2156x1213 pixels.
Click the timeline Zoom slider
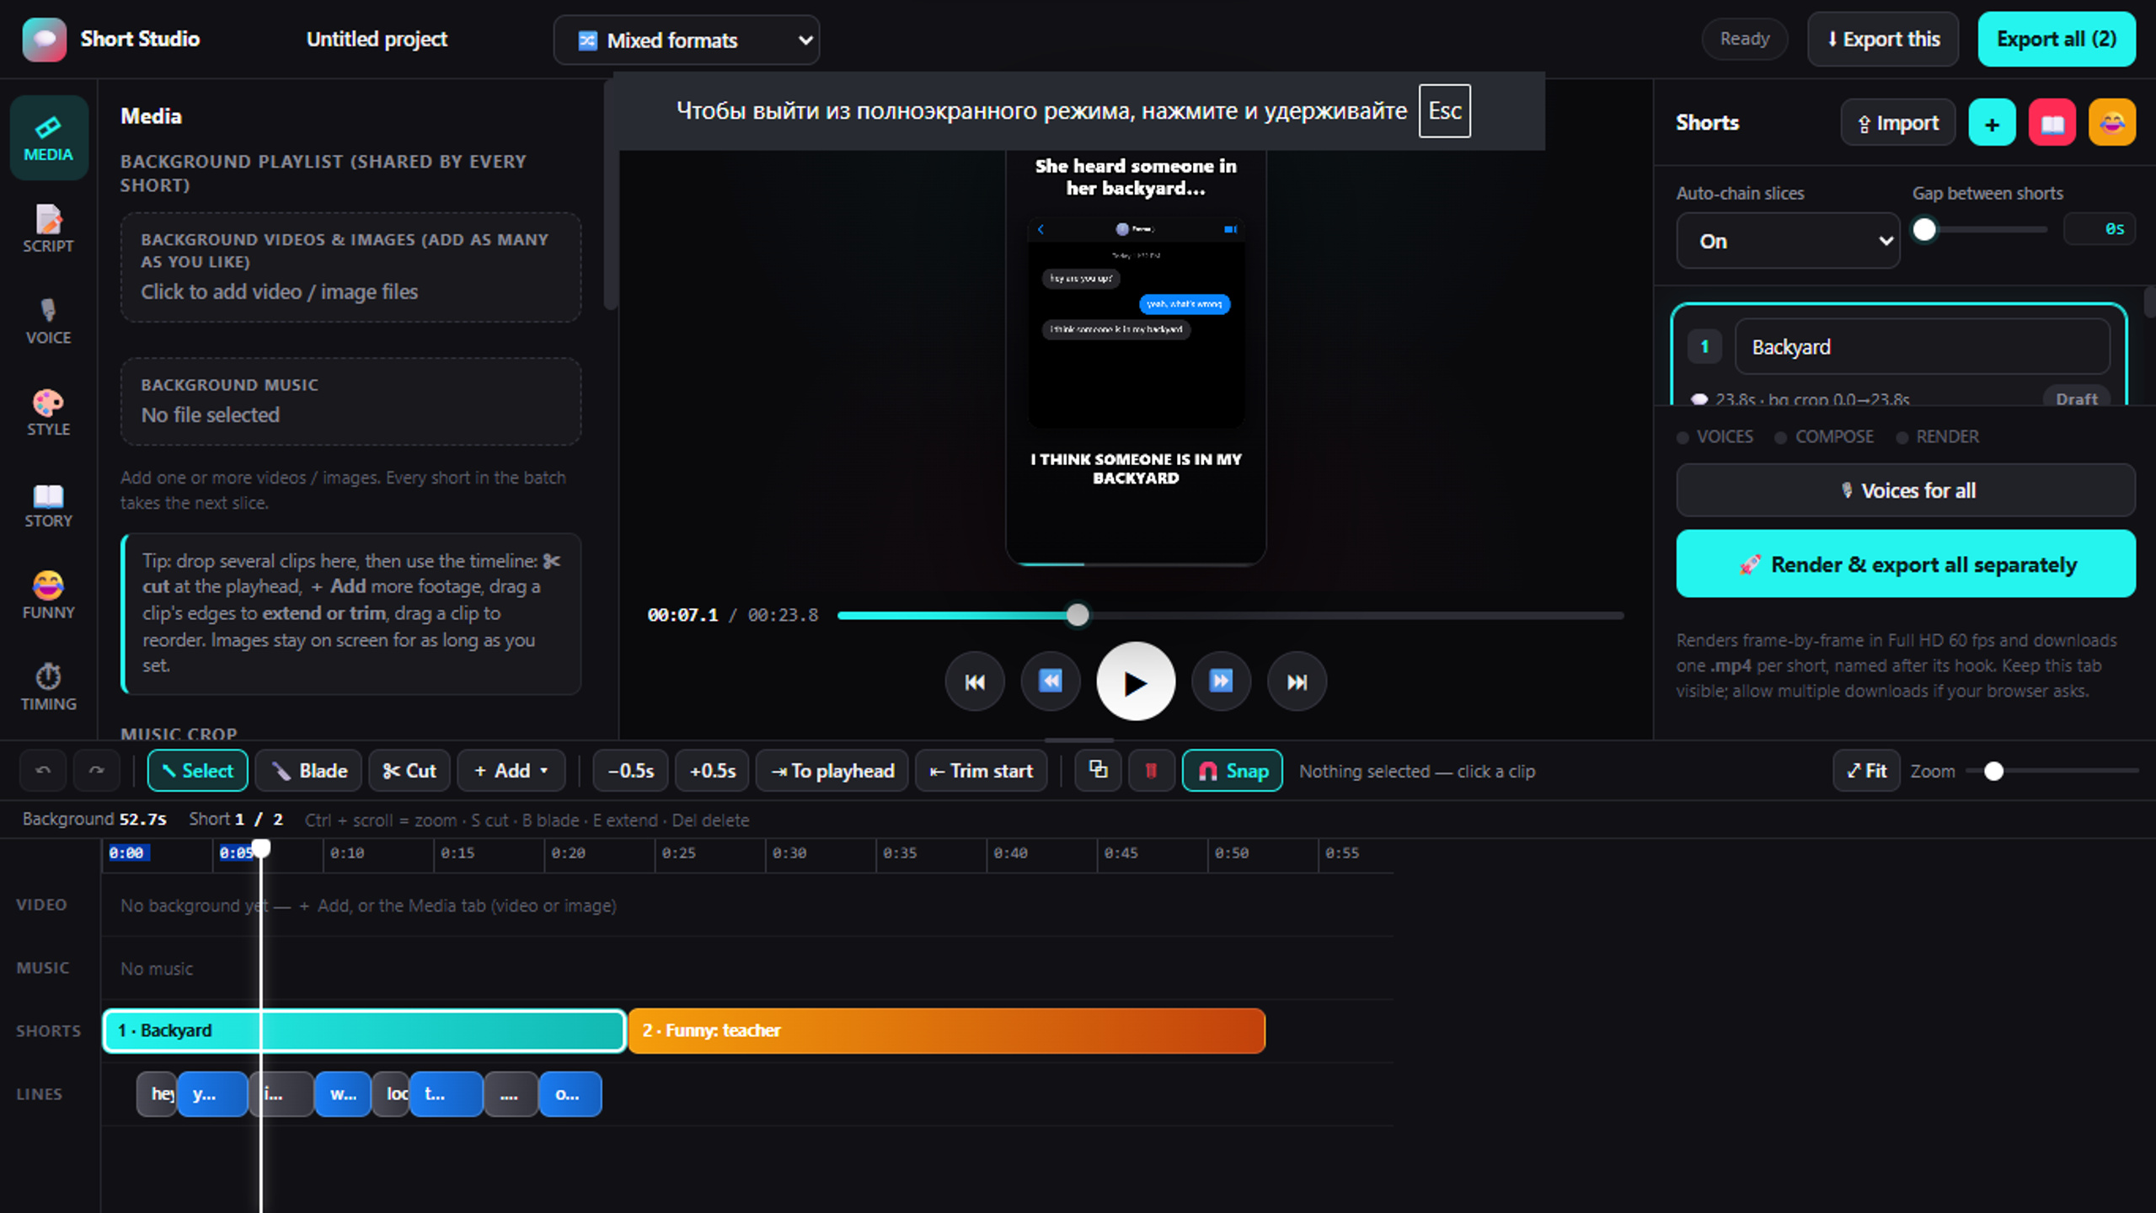[x=2052, y=771]
